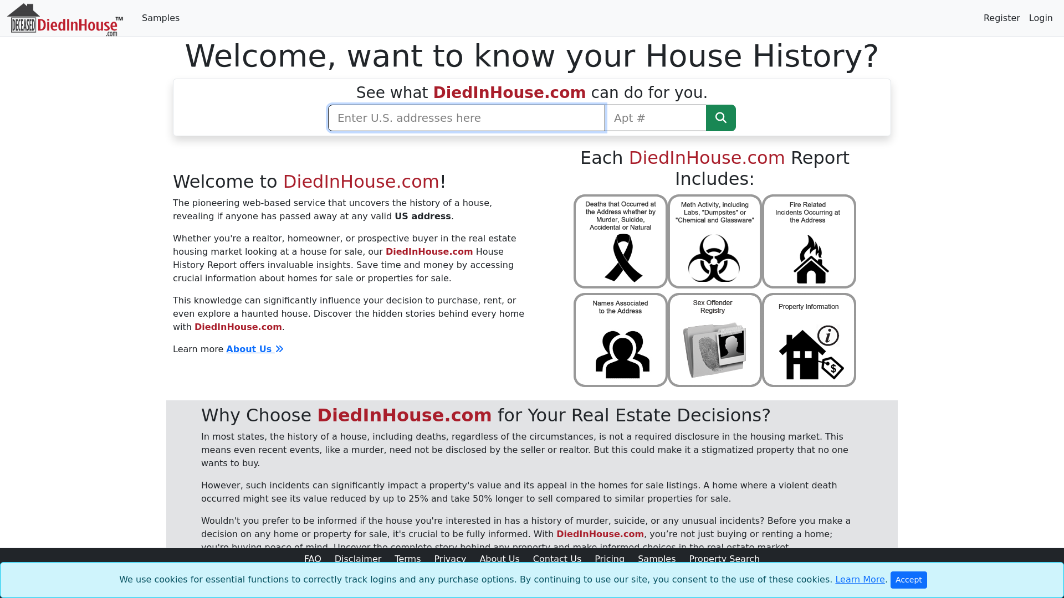Click the Privacy footer link
This screenshot has height=598, width=1064.
click(x=450, y=559)
